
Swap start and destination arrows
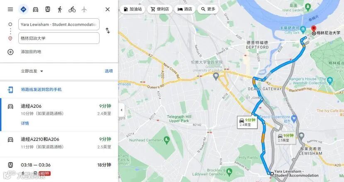point(108,31)
